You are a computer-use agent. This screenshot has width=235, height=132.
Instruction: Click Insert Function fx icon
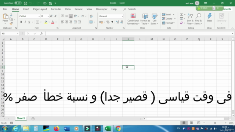coord(41,33)
